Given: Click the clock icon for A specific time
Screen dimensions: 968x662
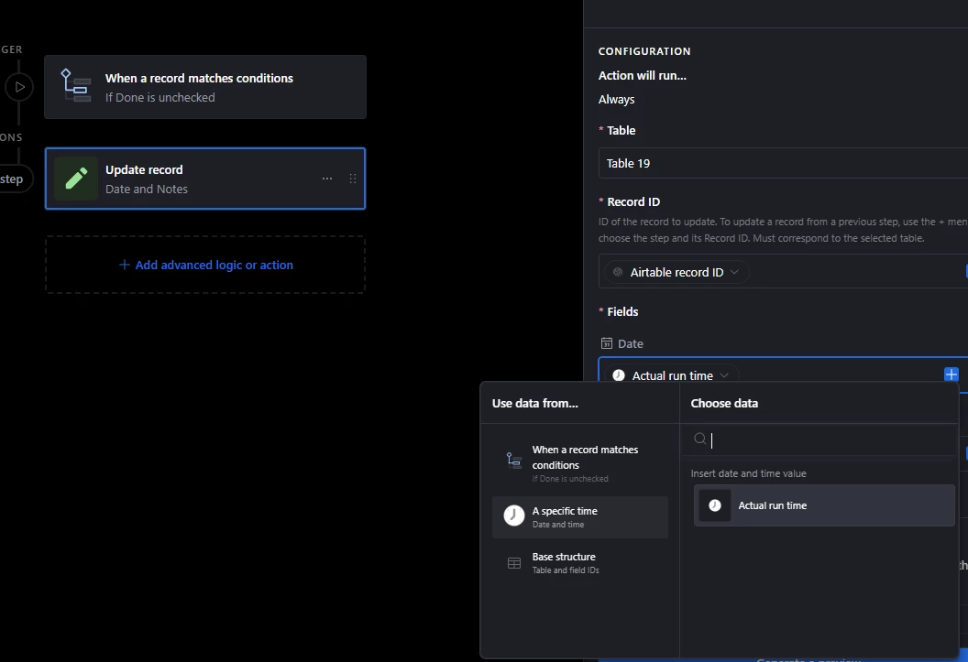Looking at the screenshot, I should click(513, 515).
